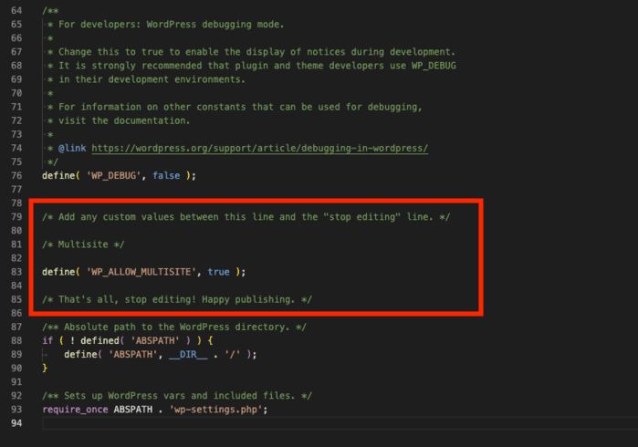Image resolution: width=638 pixels, height=447 pixels.
Task: Click the ABSPATH constant on line 93
Action: coord(133,410)
